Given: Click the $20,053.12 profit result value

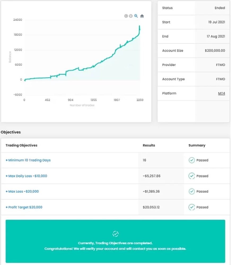Looking at the screenshot, I should (151, 207).
